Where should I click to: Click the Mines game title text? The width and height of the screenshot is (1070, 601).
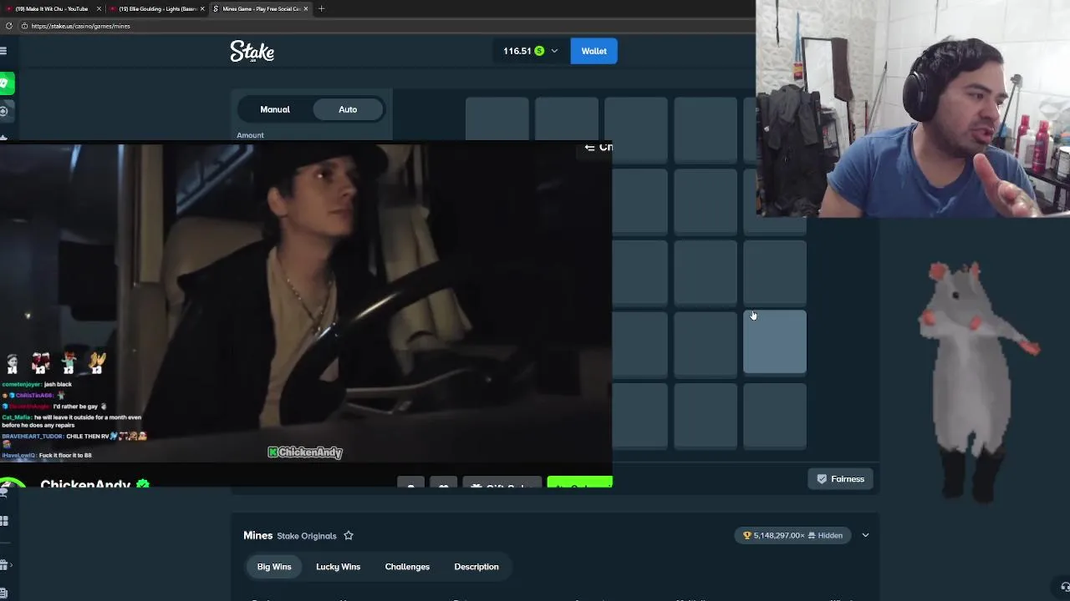tap(258, 536)
